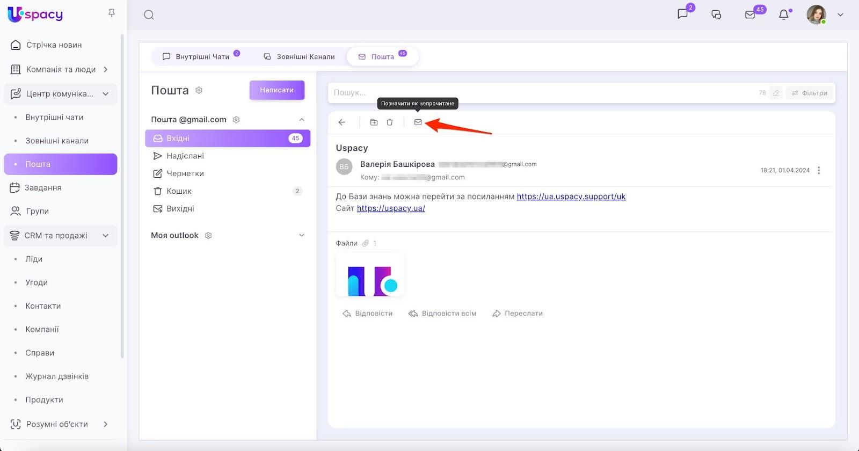Switch to the Пошта tab
Image resolution: width=859 pixels, height=451 pixels.
coord(382,56)
